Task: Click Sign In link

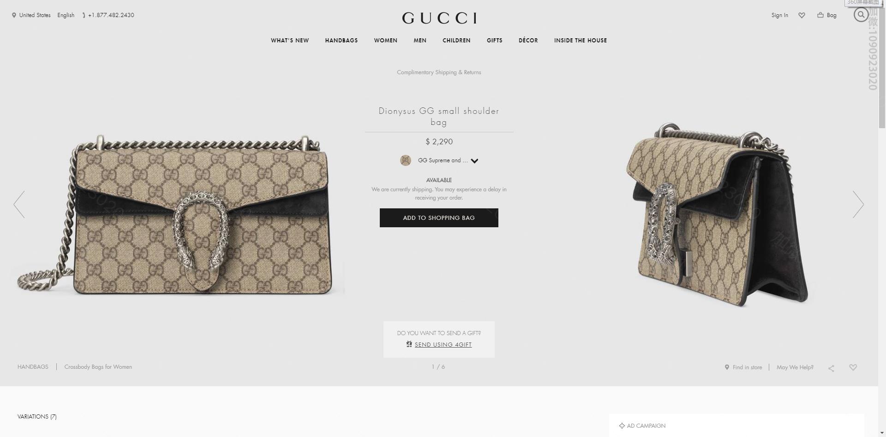Action: coord(780,15)
